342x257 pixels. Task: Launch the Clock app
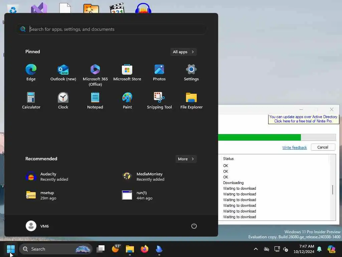(63, 100)
